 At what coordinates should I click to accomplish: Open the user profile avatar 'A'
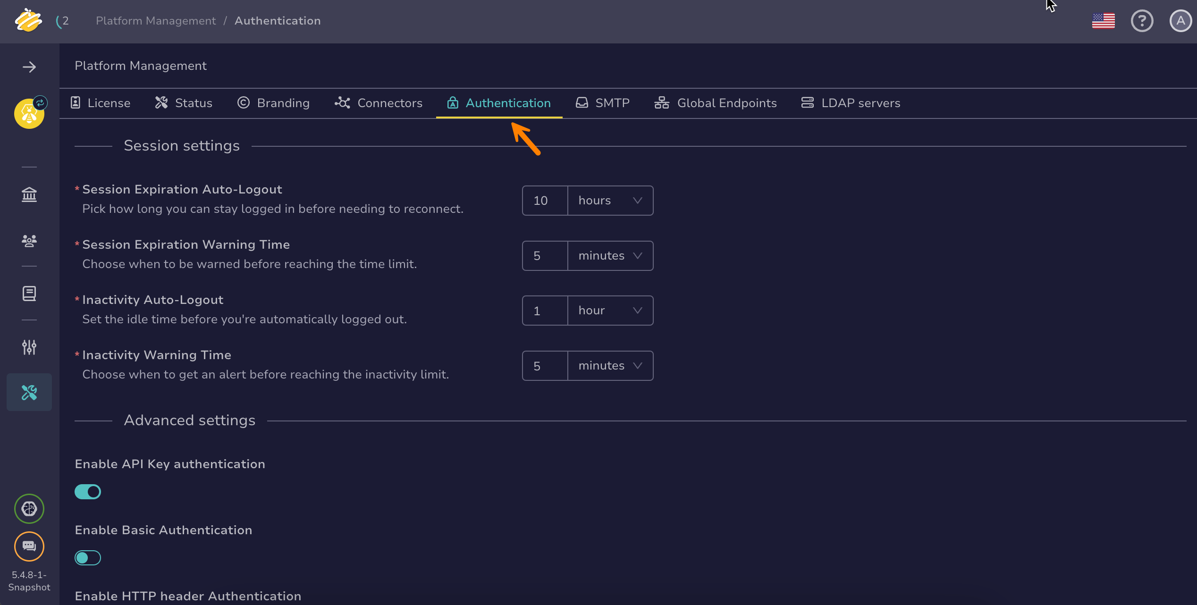pyautogui.click(x=1180, y=21)
